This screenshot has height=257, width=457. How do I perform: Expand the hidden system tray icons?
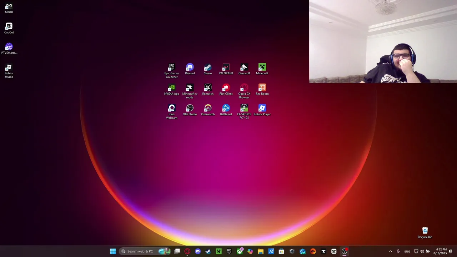390,251
